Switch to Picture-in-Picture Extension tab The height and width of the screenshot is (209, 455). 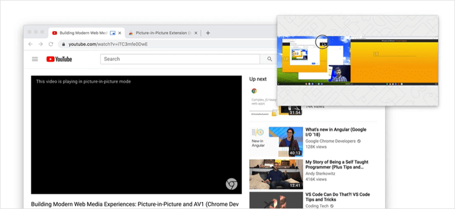(163, 33)
